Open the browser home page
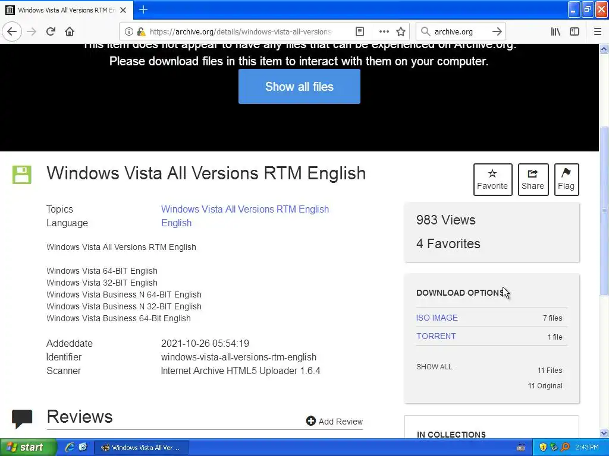This screenshot has height=456, width=609. tap(70, 31)
